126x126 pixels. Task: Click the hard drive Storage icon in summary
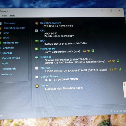click(37, 68)
